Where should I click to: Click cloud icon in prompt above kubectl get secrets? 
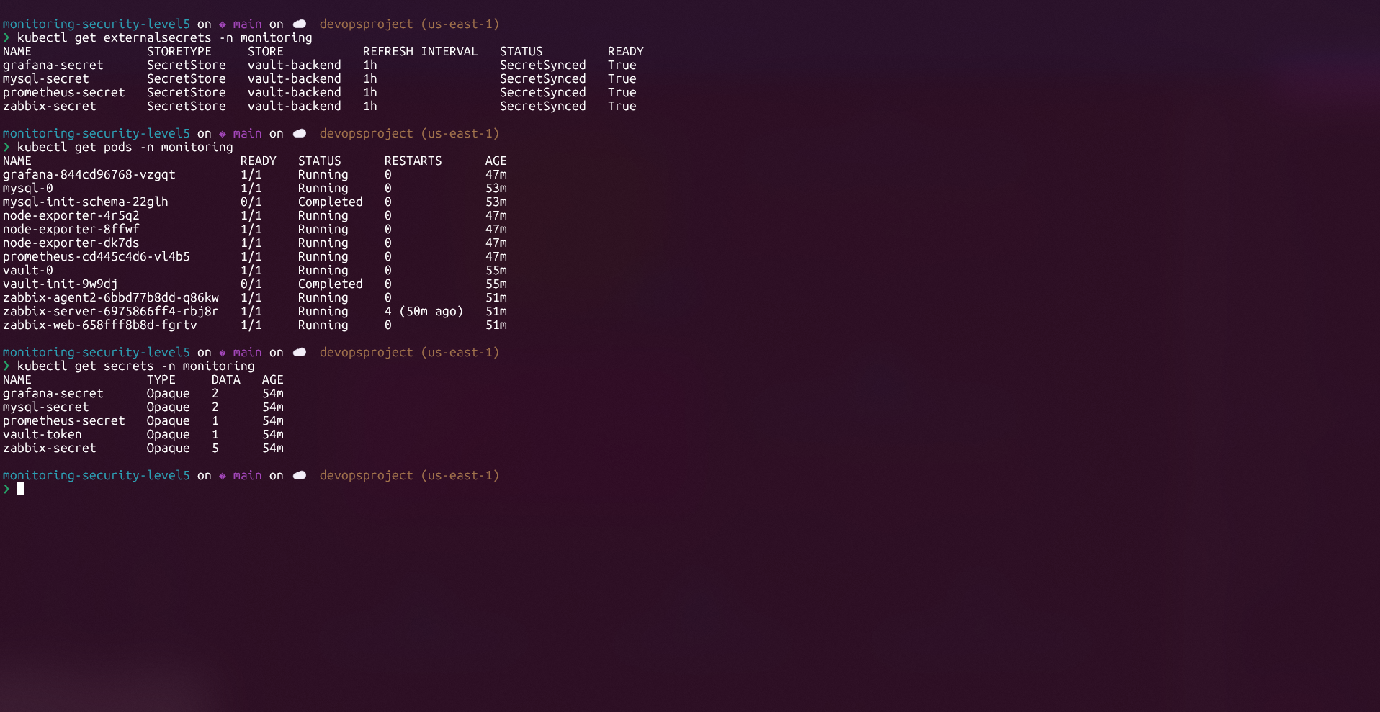coord(300,352)
